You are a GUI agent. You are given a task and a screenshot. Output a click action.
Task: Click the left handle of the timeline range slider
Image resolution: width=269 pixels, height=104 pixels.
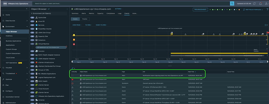[72, 62]
